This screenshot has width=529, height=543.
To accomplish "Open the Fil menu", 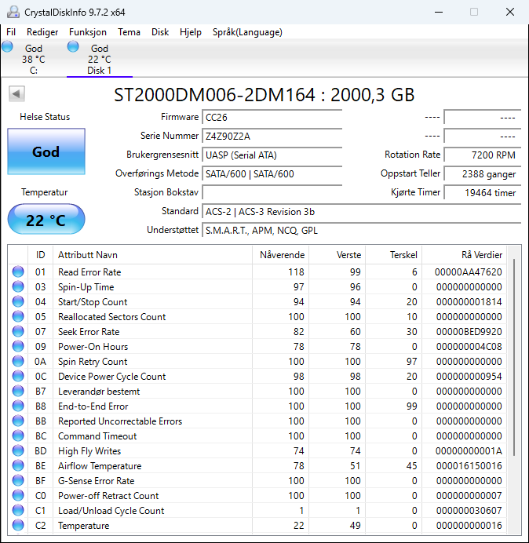I will point(11,32).
